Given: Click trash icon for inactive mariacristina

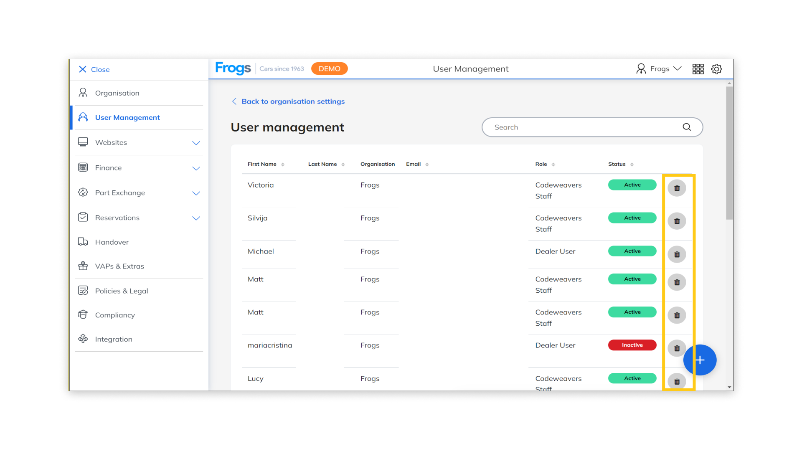Looking at the screenshot, I should click(677, 348).
